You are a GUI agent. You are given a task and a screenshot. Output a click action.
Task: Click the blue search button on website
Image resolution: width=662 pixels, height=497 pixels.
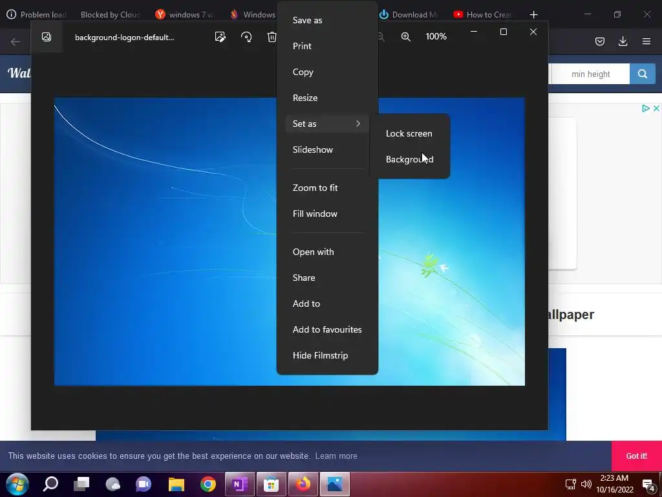click(x=643, y=74)
